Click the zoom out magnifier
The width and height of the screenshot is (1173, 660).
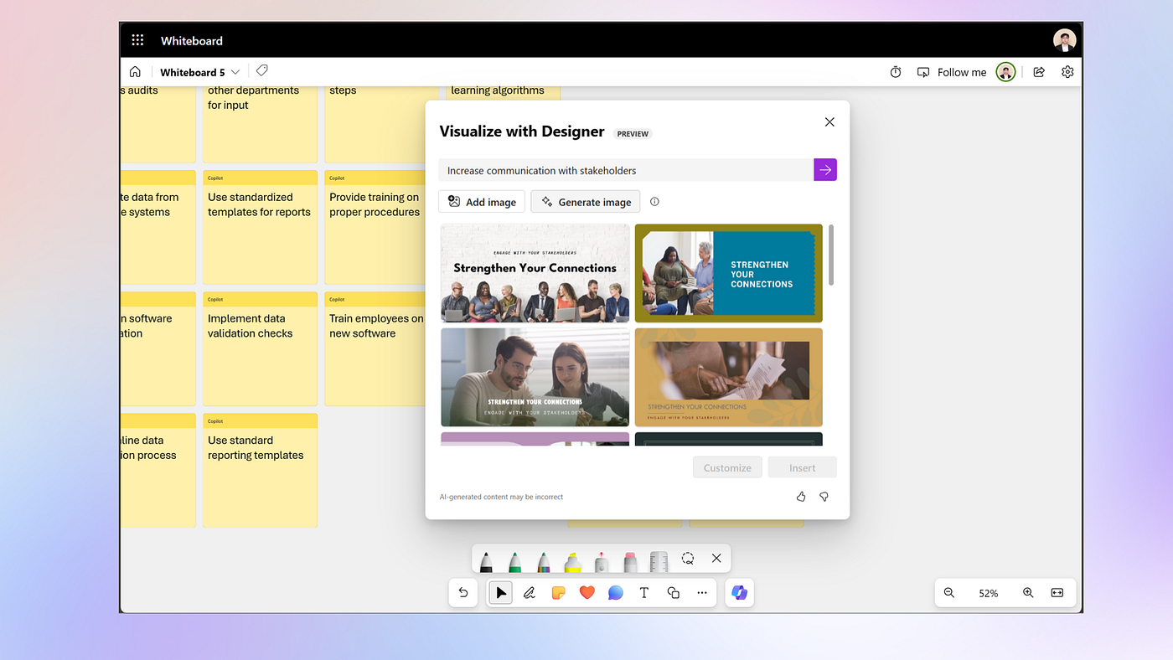(x=949, y=593)
